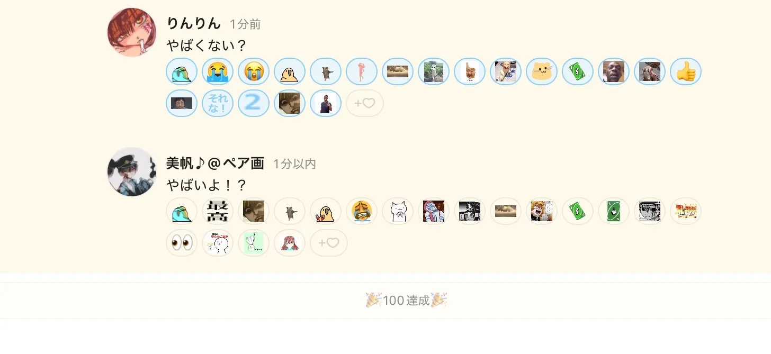Click the 100達成 milestone banner
This screenshot has width=771, height=354.
coord(406,301)
